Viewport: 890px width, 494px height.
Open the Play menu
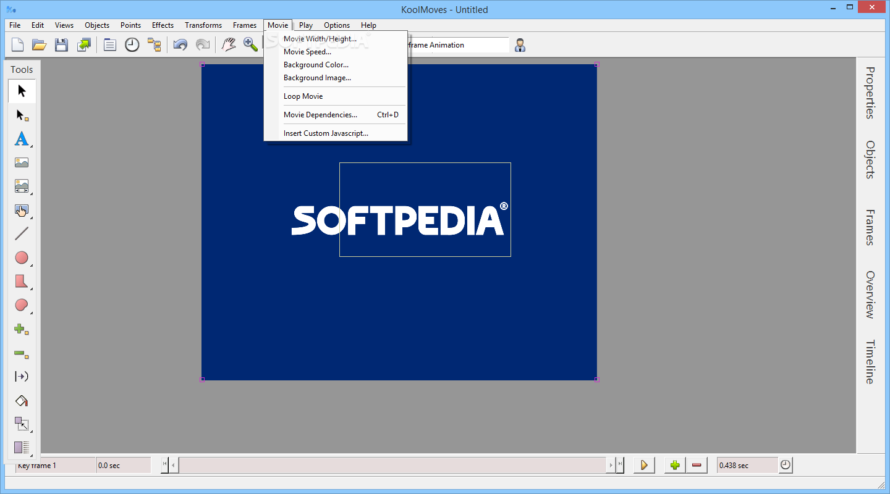306,25
